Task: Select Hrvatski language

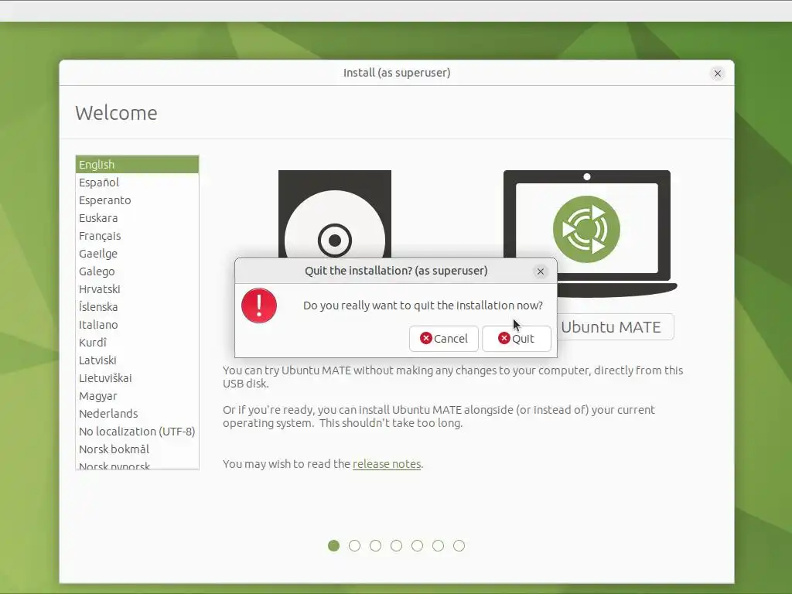Action: click(x=137, y=289)
